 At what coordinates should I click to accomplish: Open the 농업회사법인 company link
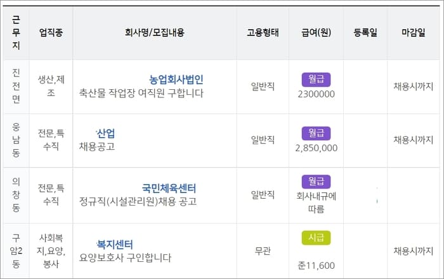pyautogui.click(x=176, y=80)
